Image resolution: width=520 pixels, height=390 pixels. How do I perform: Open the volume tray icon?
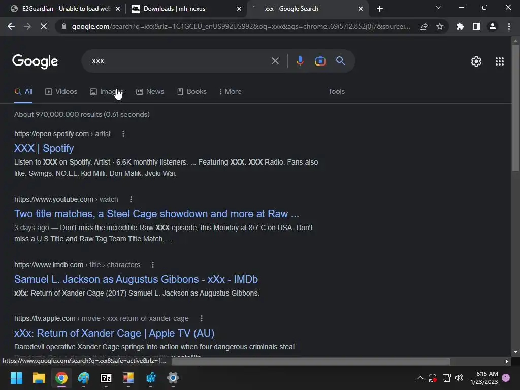click(459, 378)
